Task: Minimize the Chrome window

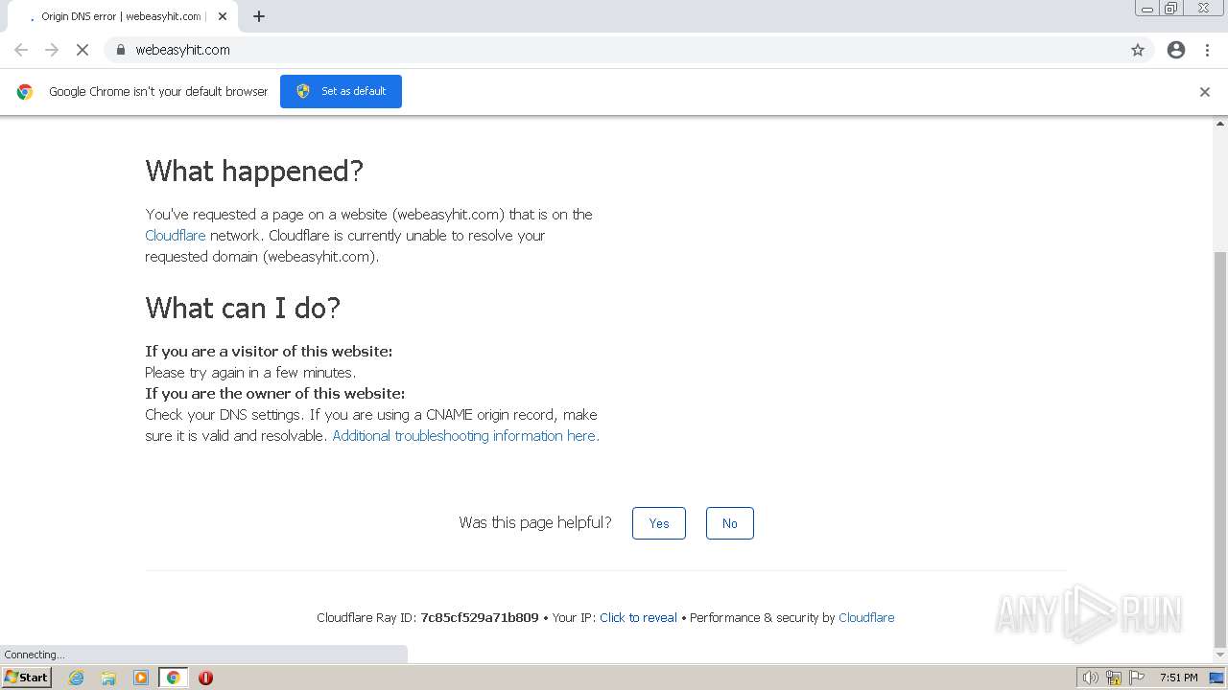Action: click(x=1147, y=9)
